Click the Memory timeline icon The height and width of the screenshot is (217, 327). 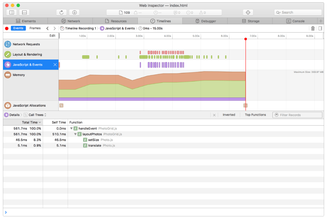[x=8, y=75]
